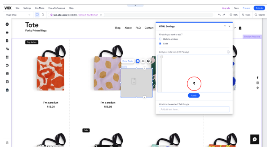
Task: Click the FAQ navigation link
Action: coord(138,28)
